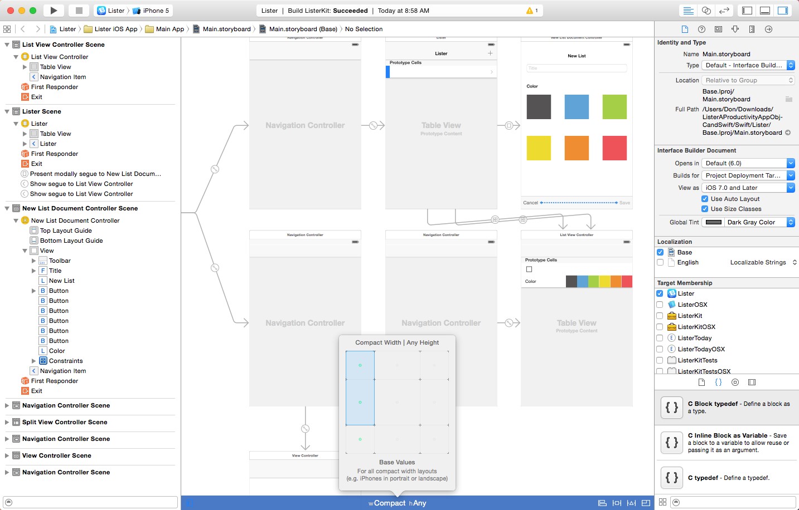Open the Builds for dropdown
This screenshot has height=510, width=799.
[748, 175]
